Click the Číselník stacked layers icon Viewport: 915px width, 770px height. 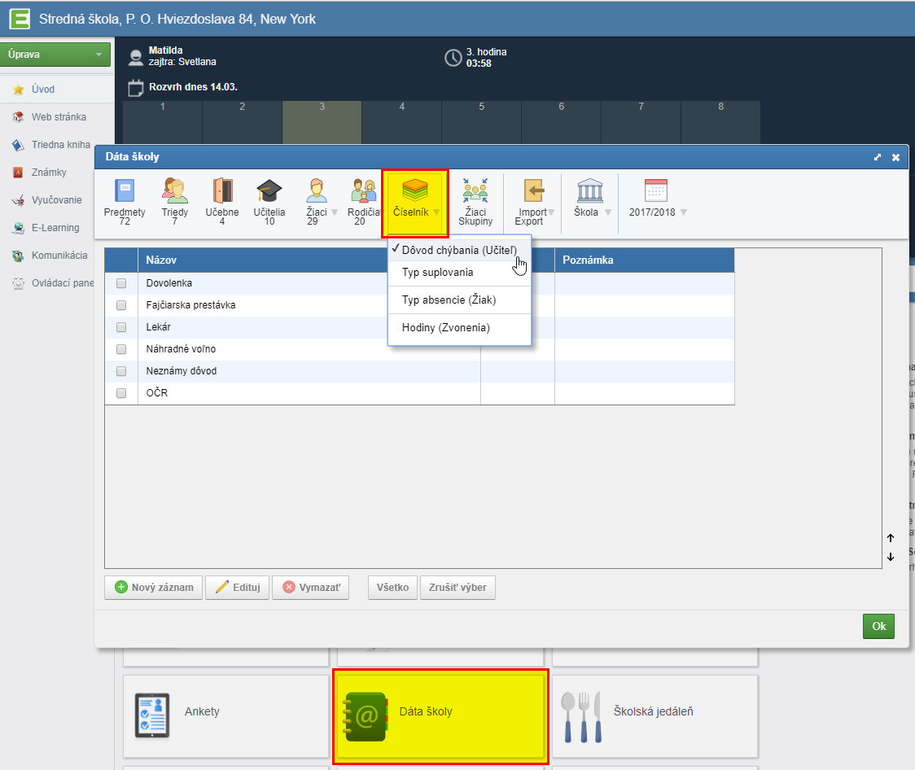coord(415,190)
